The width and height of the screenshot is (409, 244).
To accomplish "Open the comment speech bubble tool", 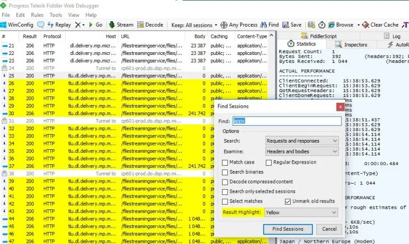I will [x=40, y=25].
